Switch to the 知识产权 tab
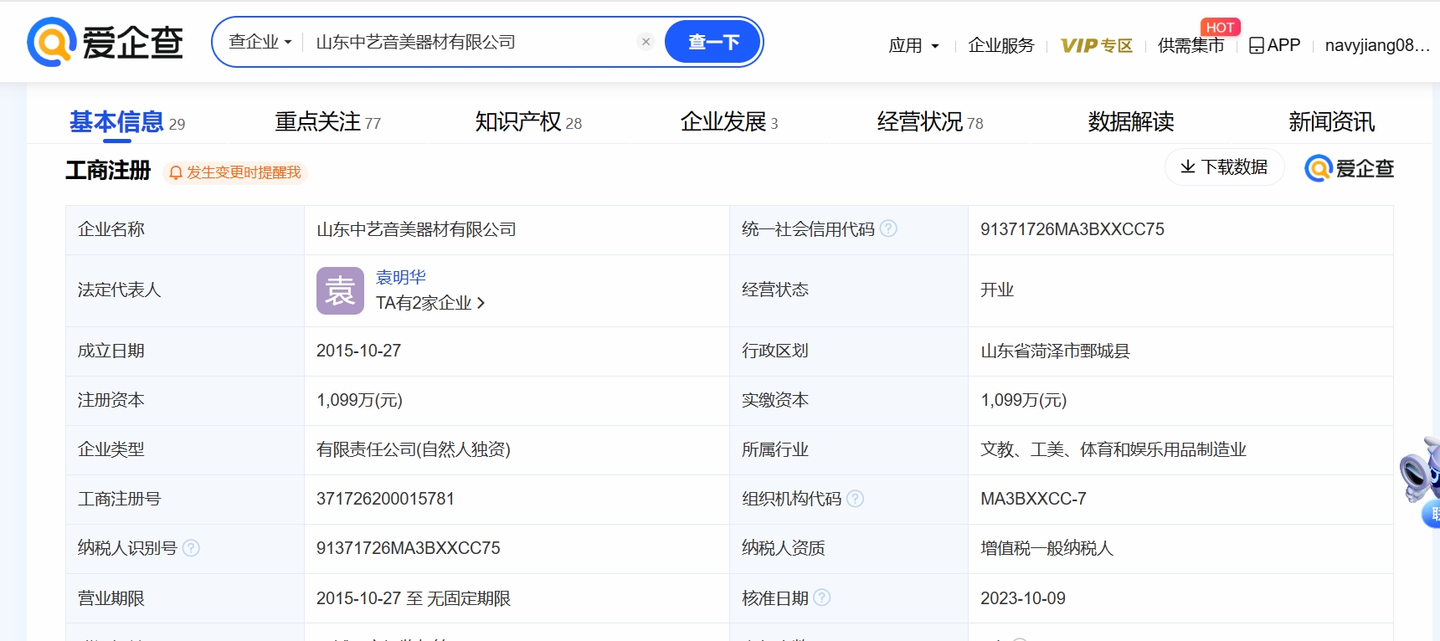1440x641 pixels. [x=528, y=122]
